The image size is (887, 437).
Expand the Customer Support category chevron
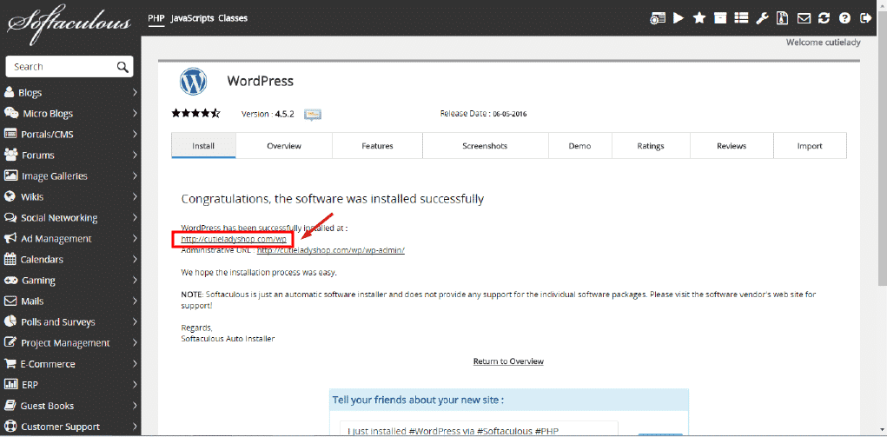point(135,427)
